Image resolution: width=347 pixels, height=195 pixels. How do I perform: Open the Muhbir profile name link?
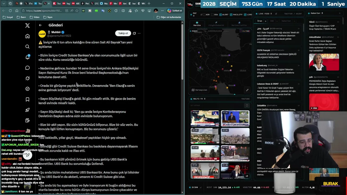56,32
